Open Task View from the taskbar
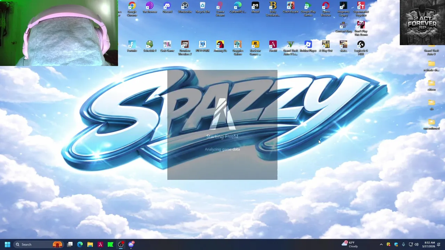 70,244
